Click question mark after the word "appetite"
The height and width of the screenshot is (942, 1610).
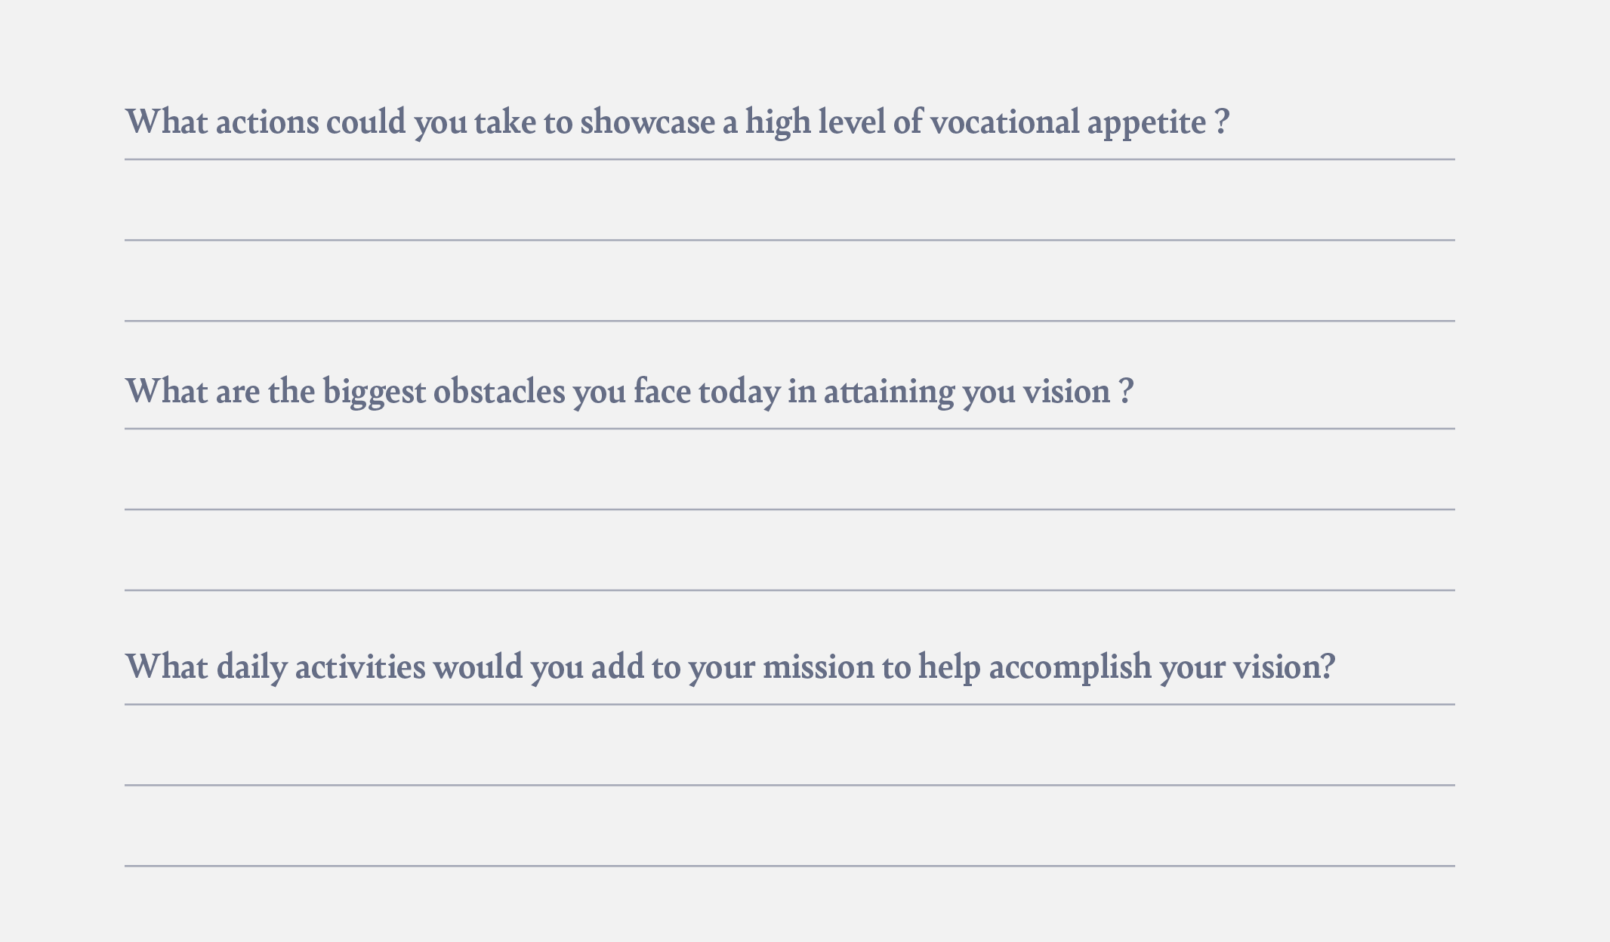(x=1223, y=122)
